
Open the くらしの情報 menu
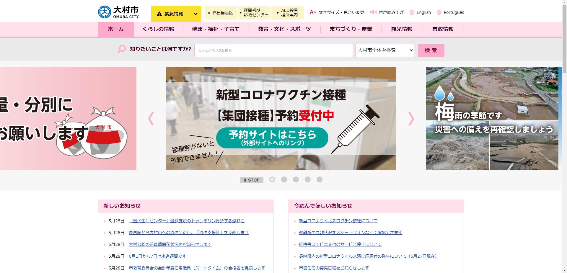pos(158,29)
